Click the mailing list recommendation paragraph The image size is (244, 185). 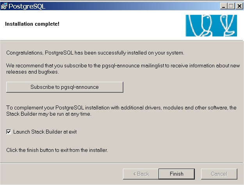[x=123, y=69]
